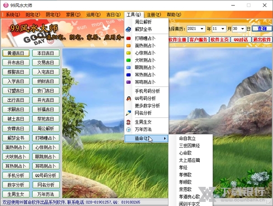Click the 出行吉日 sidebar button
This screenshot has width=273, height=206.
pyautogui.click(x=16, y=100)
